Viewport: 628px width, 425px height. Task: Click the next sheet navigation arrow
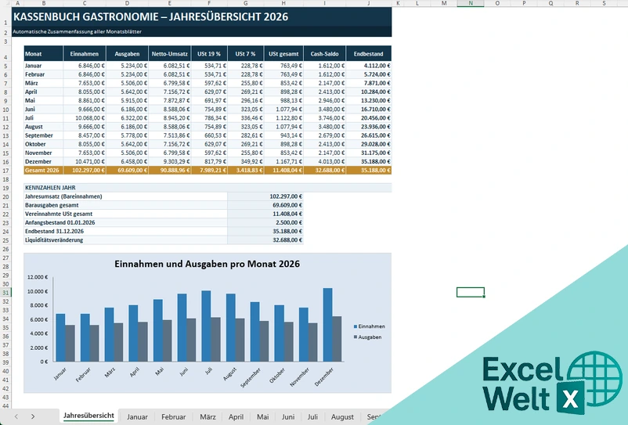[x=33, y=416]
